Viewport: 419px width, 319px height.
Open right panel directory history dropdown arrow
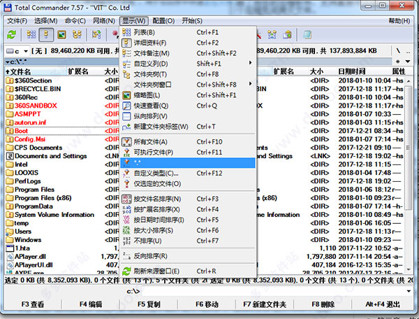click(x=408, y=62)
